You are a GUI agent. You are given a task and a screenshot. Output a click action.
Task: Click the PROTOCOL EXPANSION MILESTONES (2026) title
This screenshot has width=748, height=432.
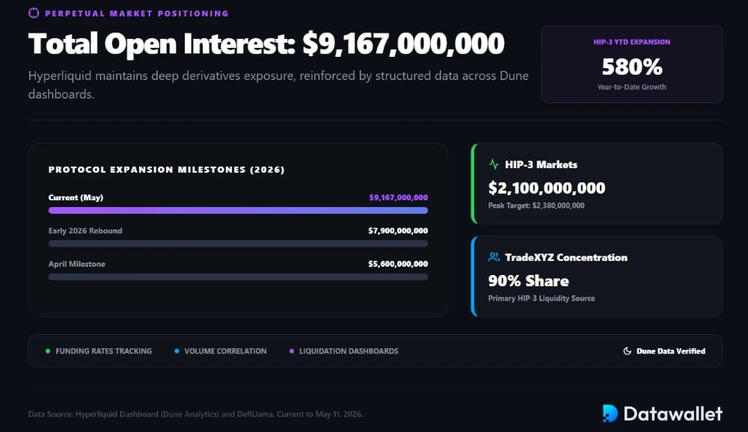click(167, 170)
